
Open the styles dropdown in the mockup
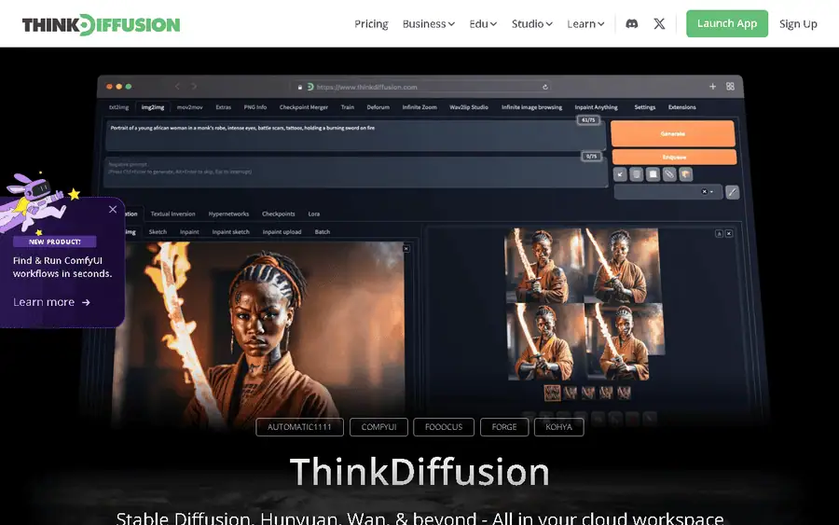click(668, 191)
